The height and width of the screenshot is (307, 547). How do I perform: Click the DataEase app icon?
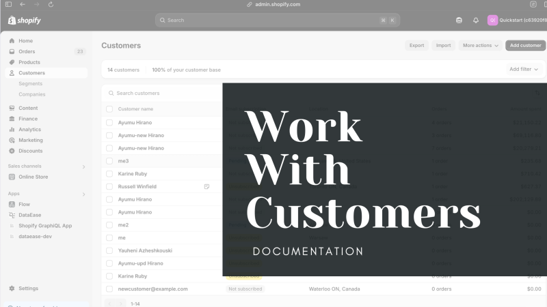tap(12, 215)
